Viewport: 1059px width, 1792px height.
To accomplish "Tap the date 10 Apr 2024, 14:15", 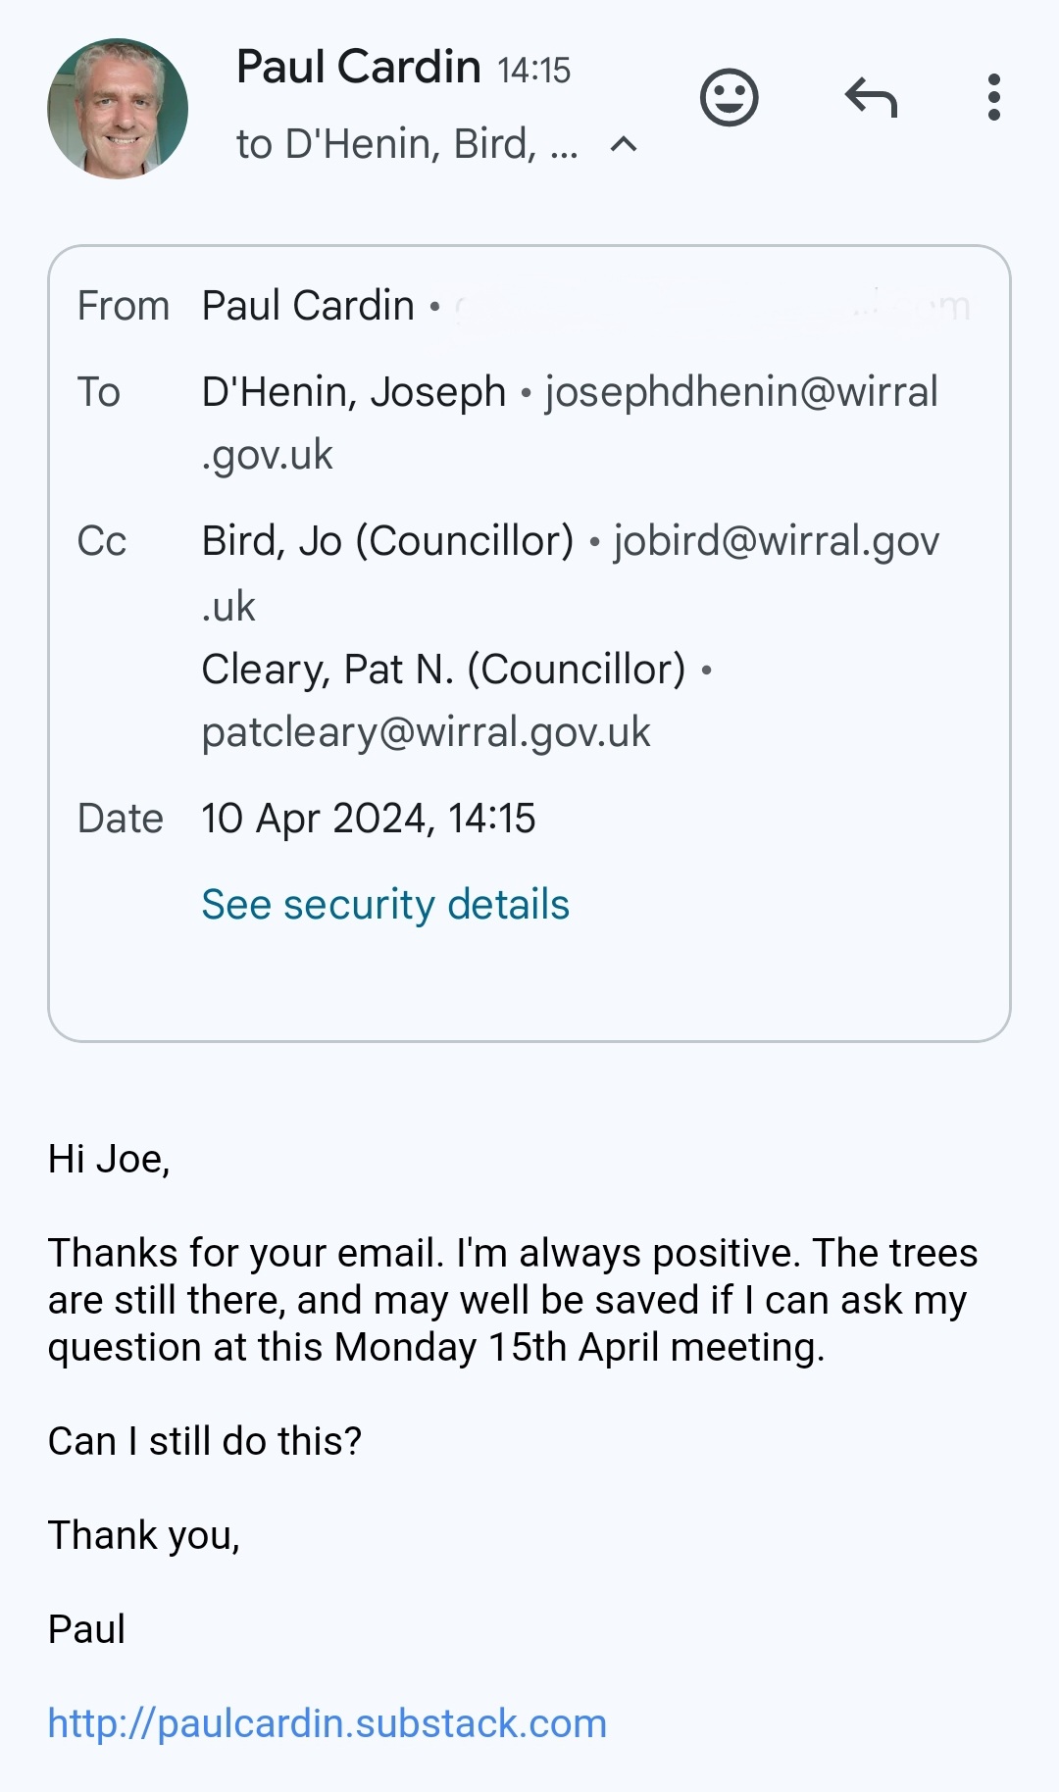I will point(369,819).
